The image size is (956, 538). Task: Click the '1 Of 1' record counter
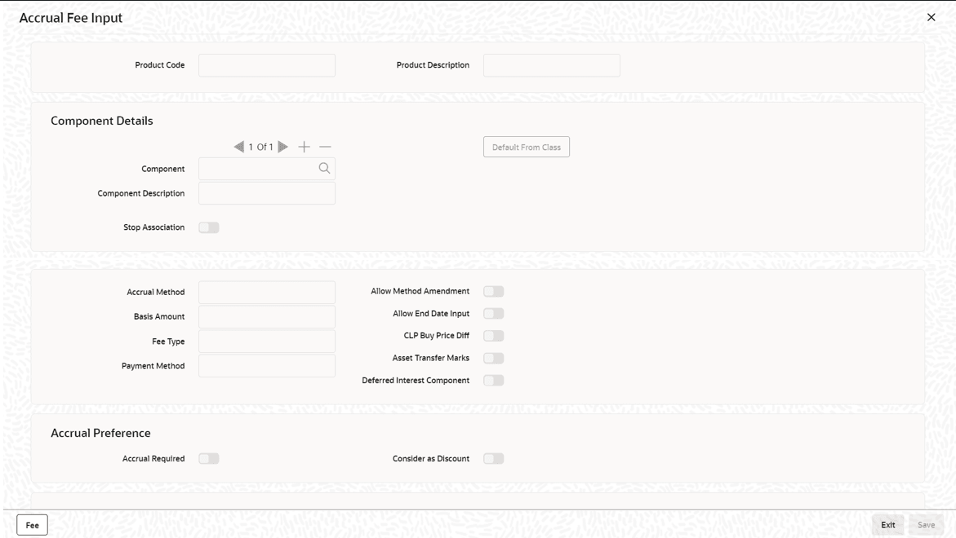[x=261, y=147]
